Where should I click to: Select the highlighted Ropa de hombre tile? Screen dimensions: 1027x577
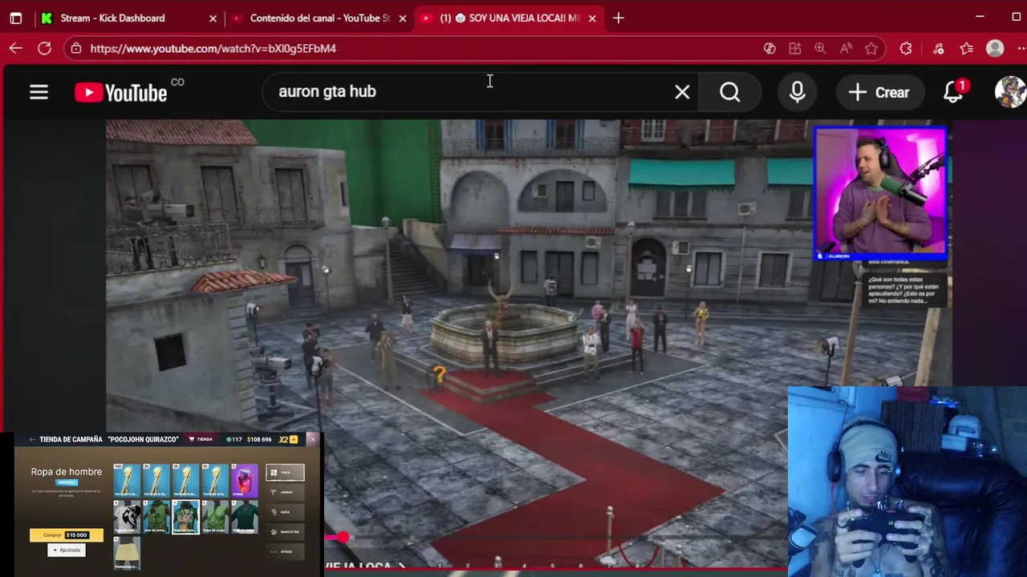point(186,517)
